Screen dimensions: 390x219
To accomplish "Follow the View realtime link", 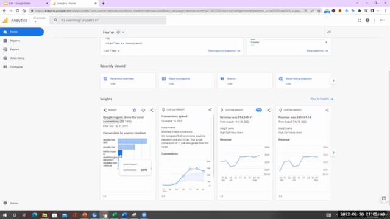I will (317, 51).
